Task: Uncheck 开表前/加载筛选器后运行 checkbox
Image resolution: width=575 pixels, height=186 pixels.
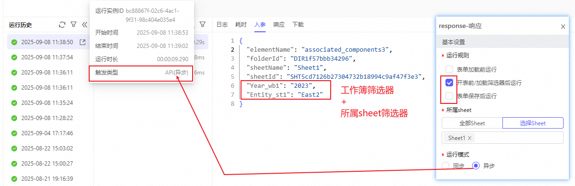Action: coord(449,83)
